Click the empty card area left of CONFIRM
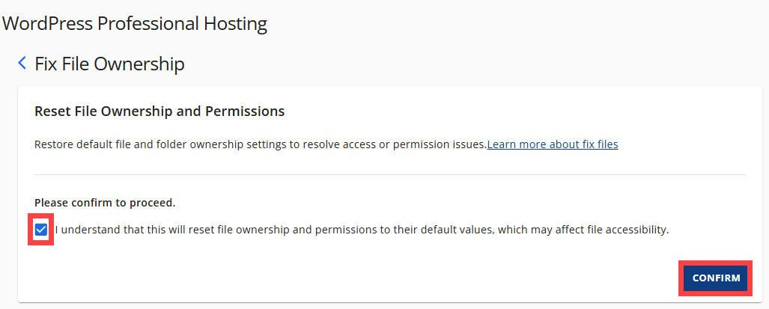 coord(374,278)
